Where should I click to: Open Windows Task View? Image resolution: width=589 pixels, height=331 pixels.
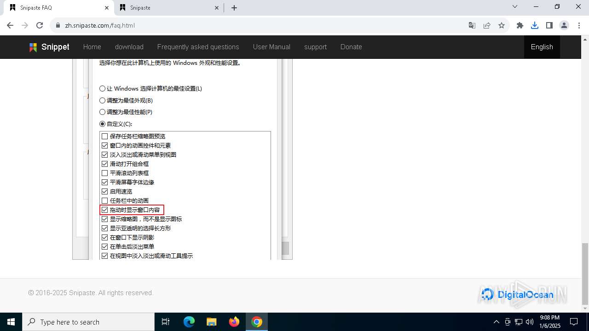(x=166, y=322)
